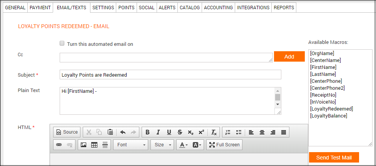Click inside the Plain Text area
Screen dimensions: 376x166
pyautogui.click(x=167, y=101)
